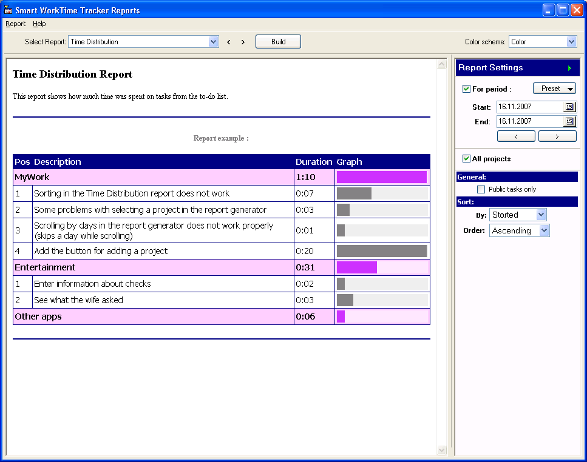Uncheck the All projects checkbox
Screen dimensions: 587x462
pyautogui.click(x=466, y=159)
